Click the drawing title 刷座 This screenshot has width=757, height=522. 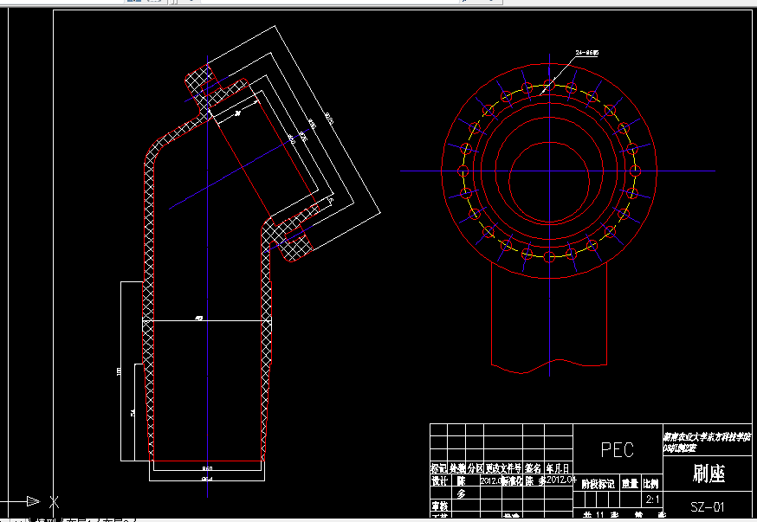[708, 474]
